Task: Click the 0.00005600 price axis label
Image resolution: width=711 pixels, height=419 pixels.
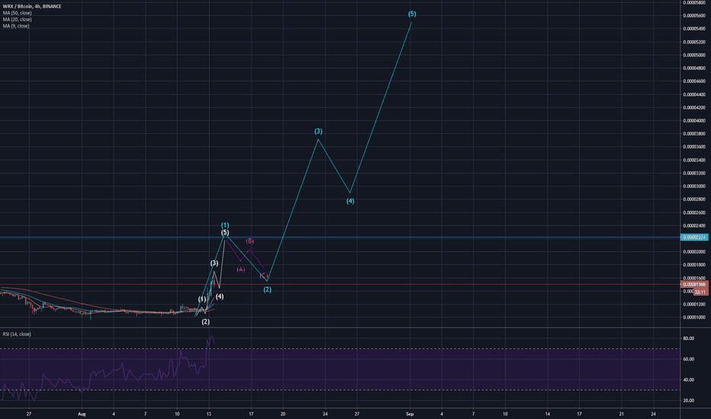Action: [694, 15]
